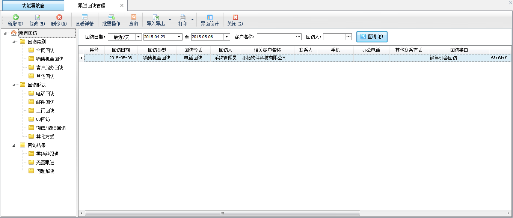This screenshot has width=513, height=218.
Task: Collapse the 回访结果 tree node
Action: pyautogui.click(x=14, y=146)
